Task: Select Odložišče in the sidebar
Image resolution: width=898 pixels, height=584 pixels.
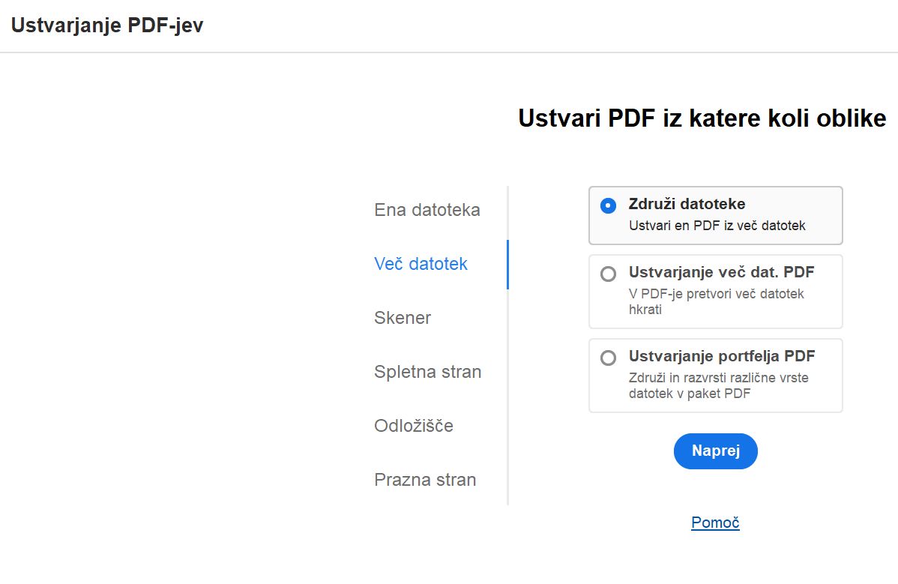Action: pos(413,426)
